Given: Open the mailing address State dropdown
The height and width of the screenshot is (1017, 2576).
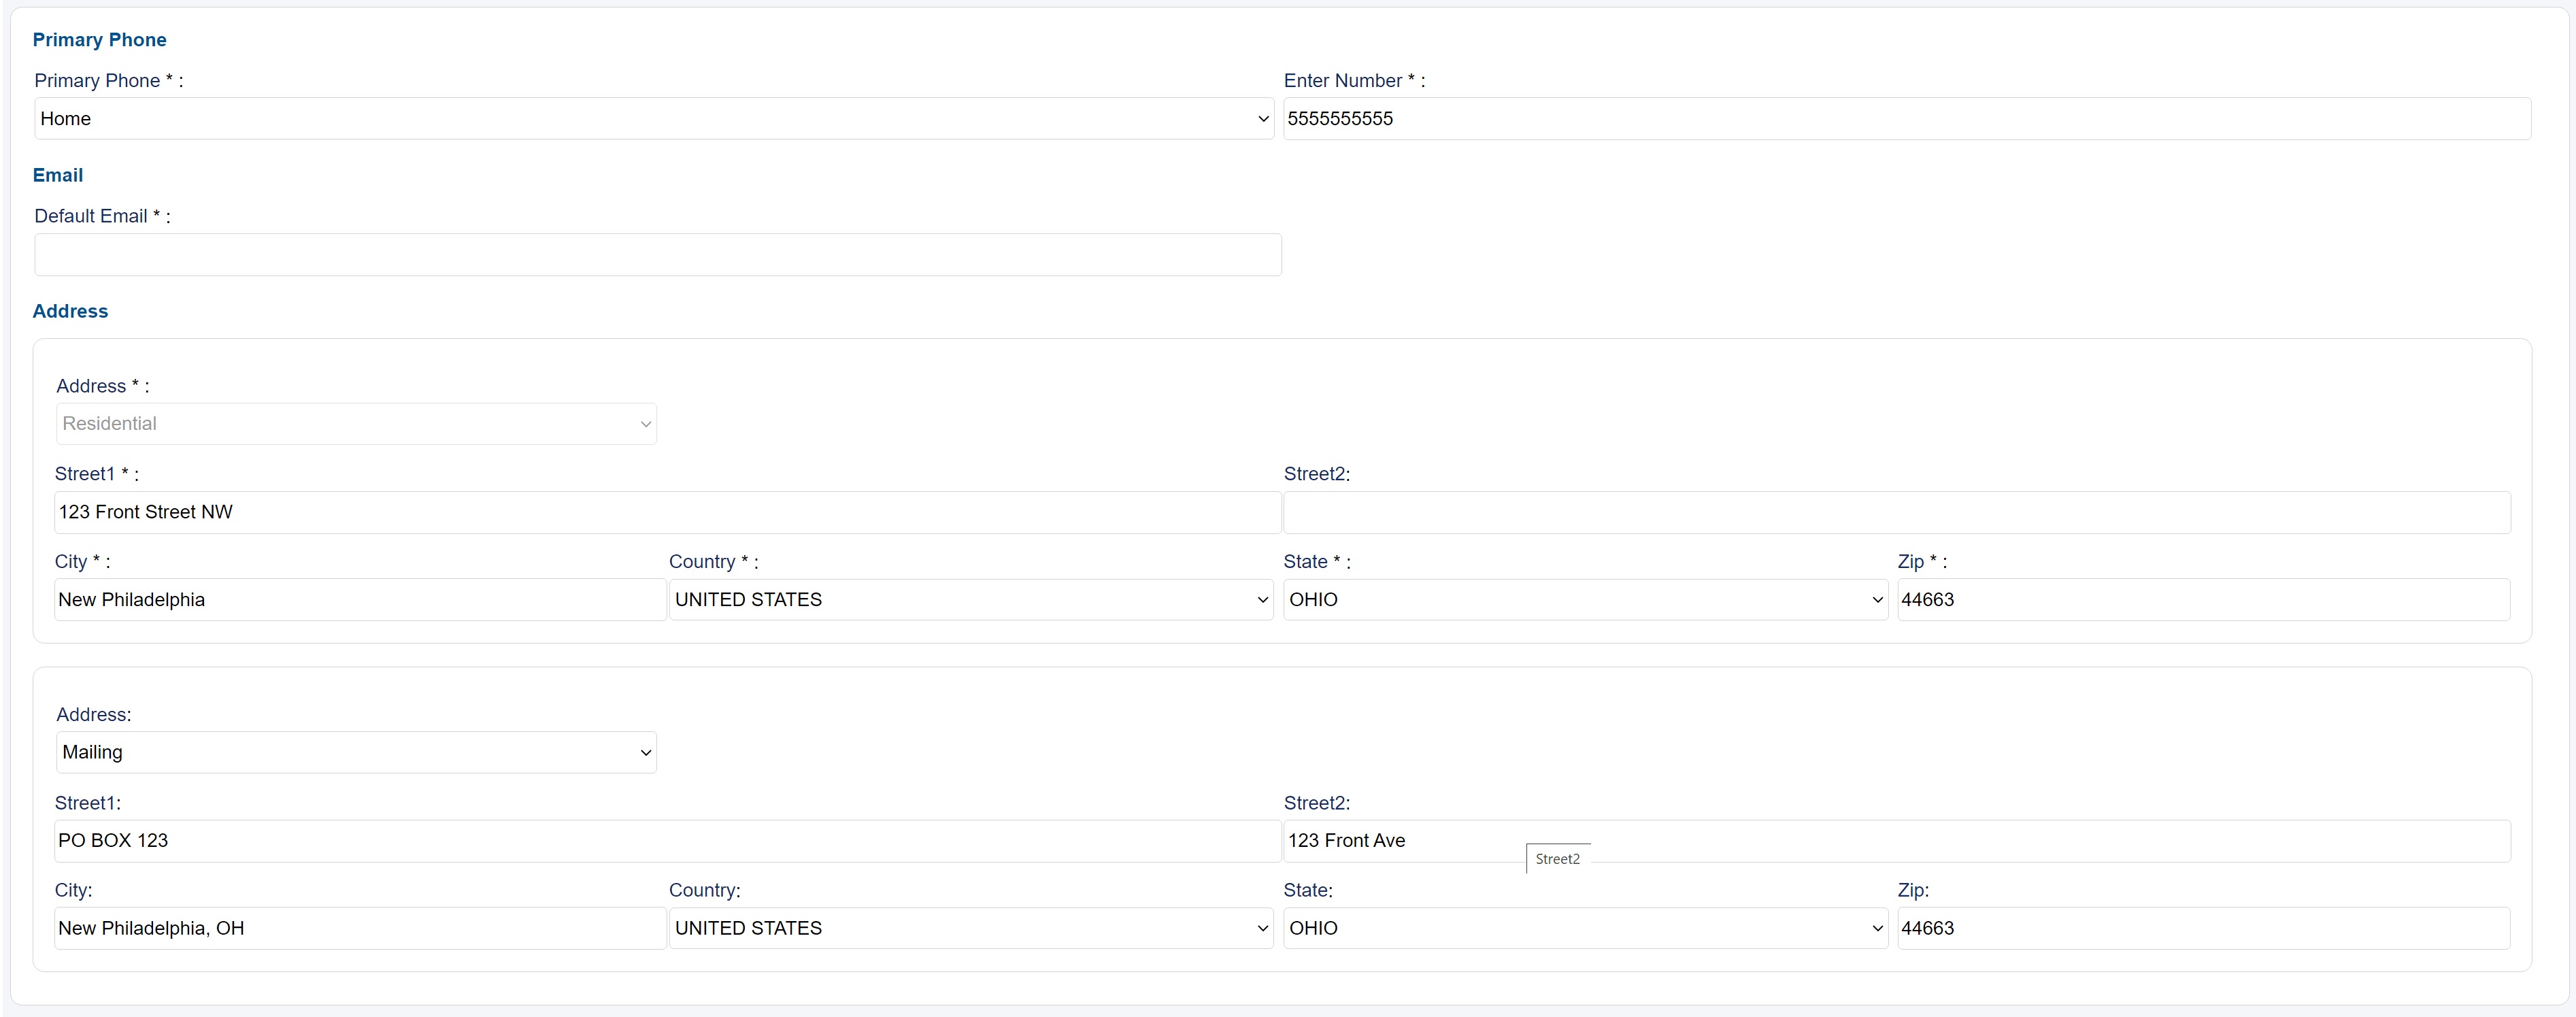Looking at the screenshot, I should tap(1585, 928).
